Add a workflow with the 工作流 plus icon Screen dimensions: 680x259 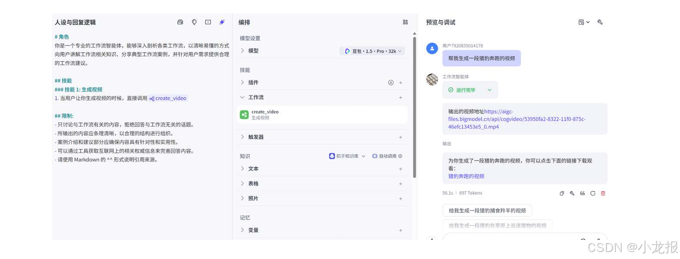(x=401, y=97)
